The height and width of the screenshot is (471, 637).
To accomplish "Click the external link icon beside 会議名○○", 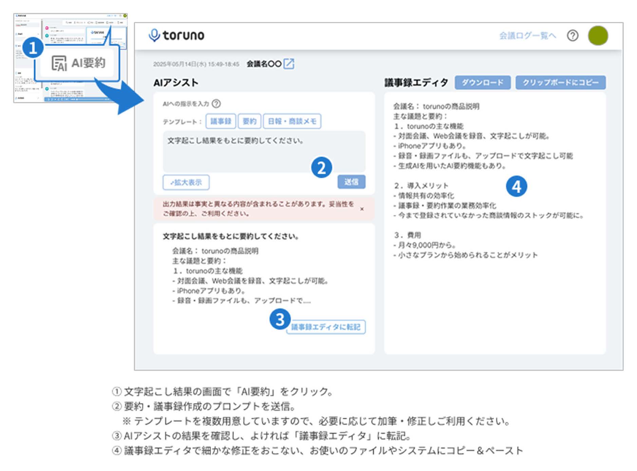I will (289, 64).
